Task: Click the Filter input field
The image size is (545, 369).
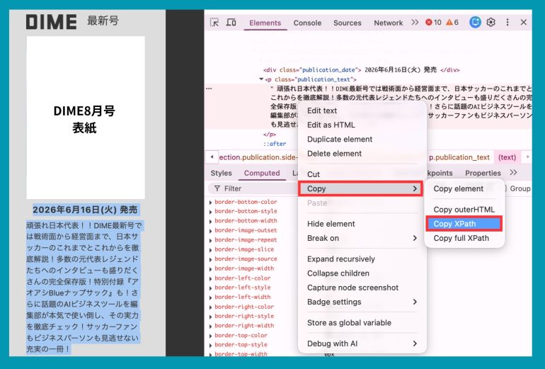Action: click(x=253, y=188)
